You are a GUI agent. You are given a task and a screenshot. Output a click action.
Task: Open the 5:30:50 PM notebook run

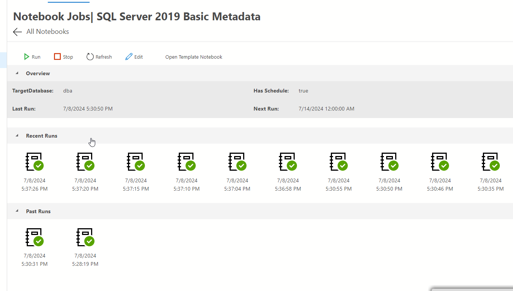[390, 162]
